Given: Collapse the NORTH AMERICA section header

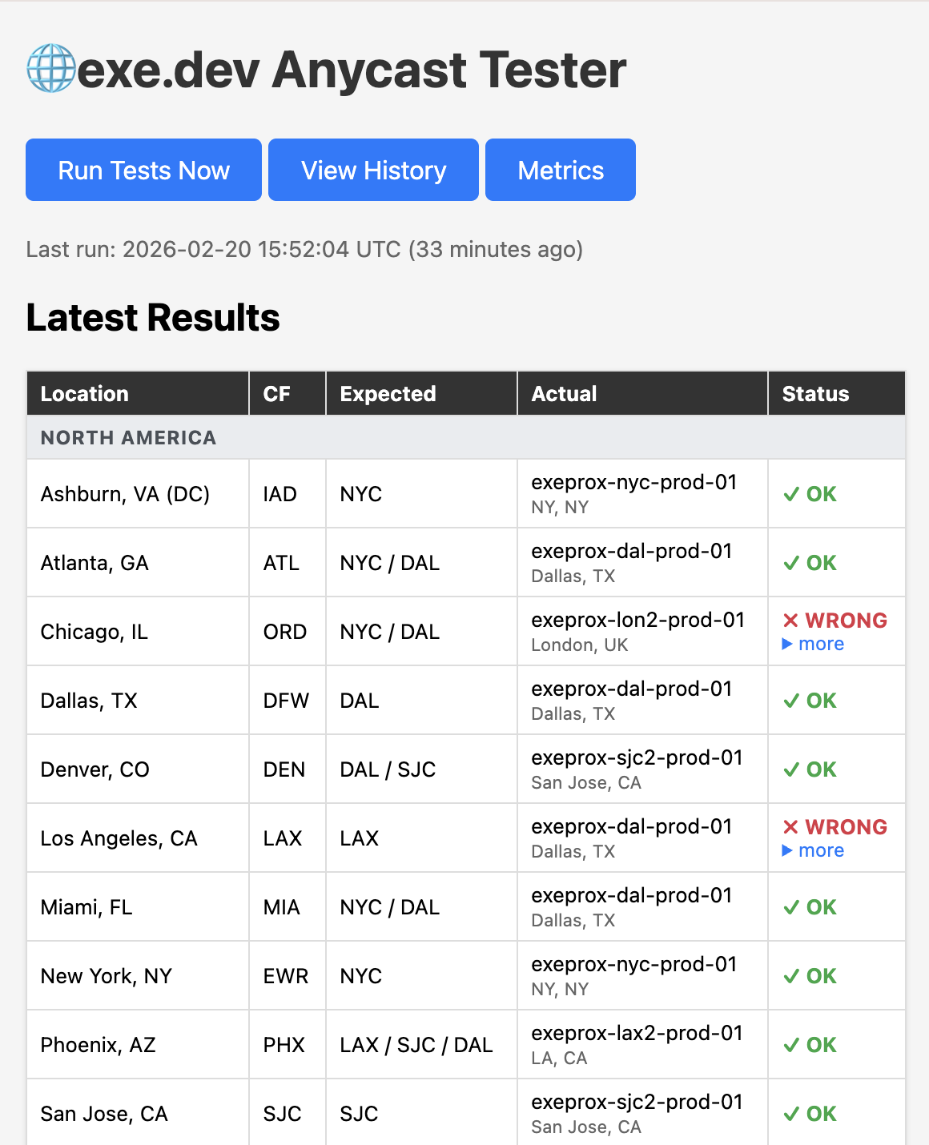Looking at the screenshot, I should pyautogui.click(x=128, y=438).
